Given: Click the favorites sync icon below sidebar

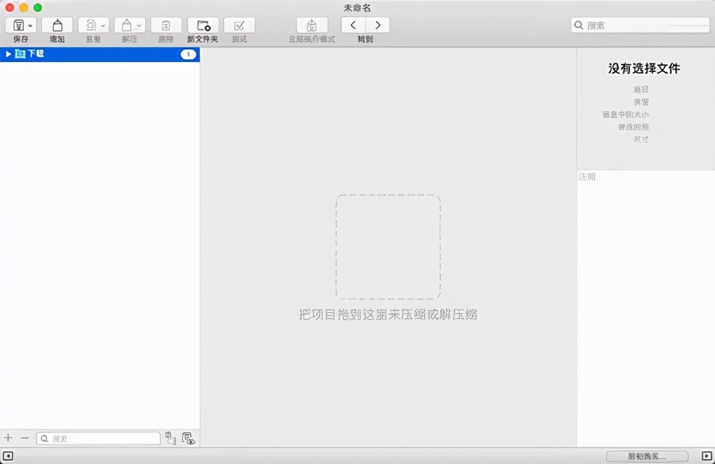Looking at the screenshot, I should (x=188, y=438).
